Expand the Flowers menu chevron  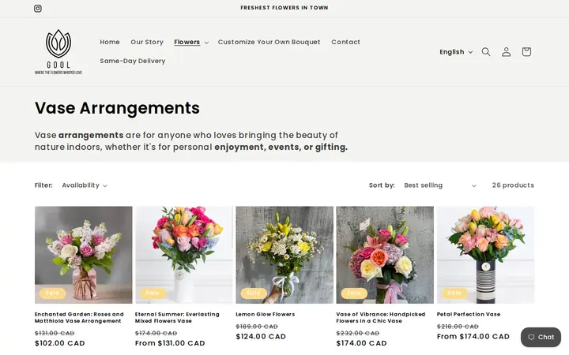pos(206,43)
